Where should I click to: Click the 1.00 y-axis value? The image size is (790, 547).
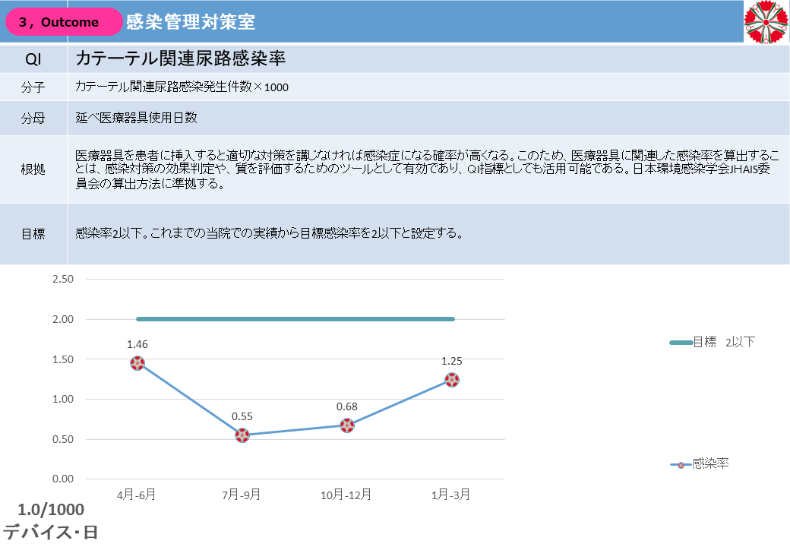63,399
